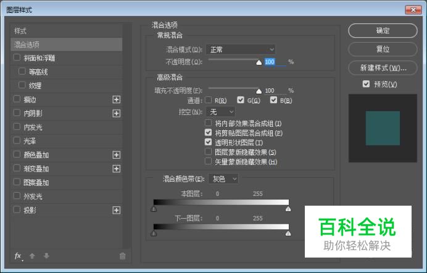Enable the 外发光 checkbox
427x273 pixels.
coord(17,196)
